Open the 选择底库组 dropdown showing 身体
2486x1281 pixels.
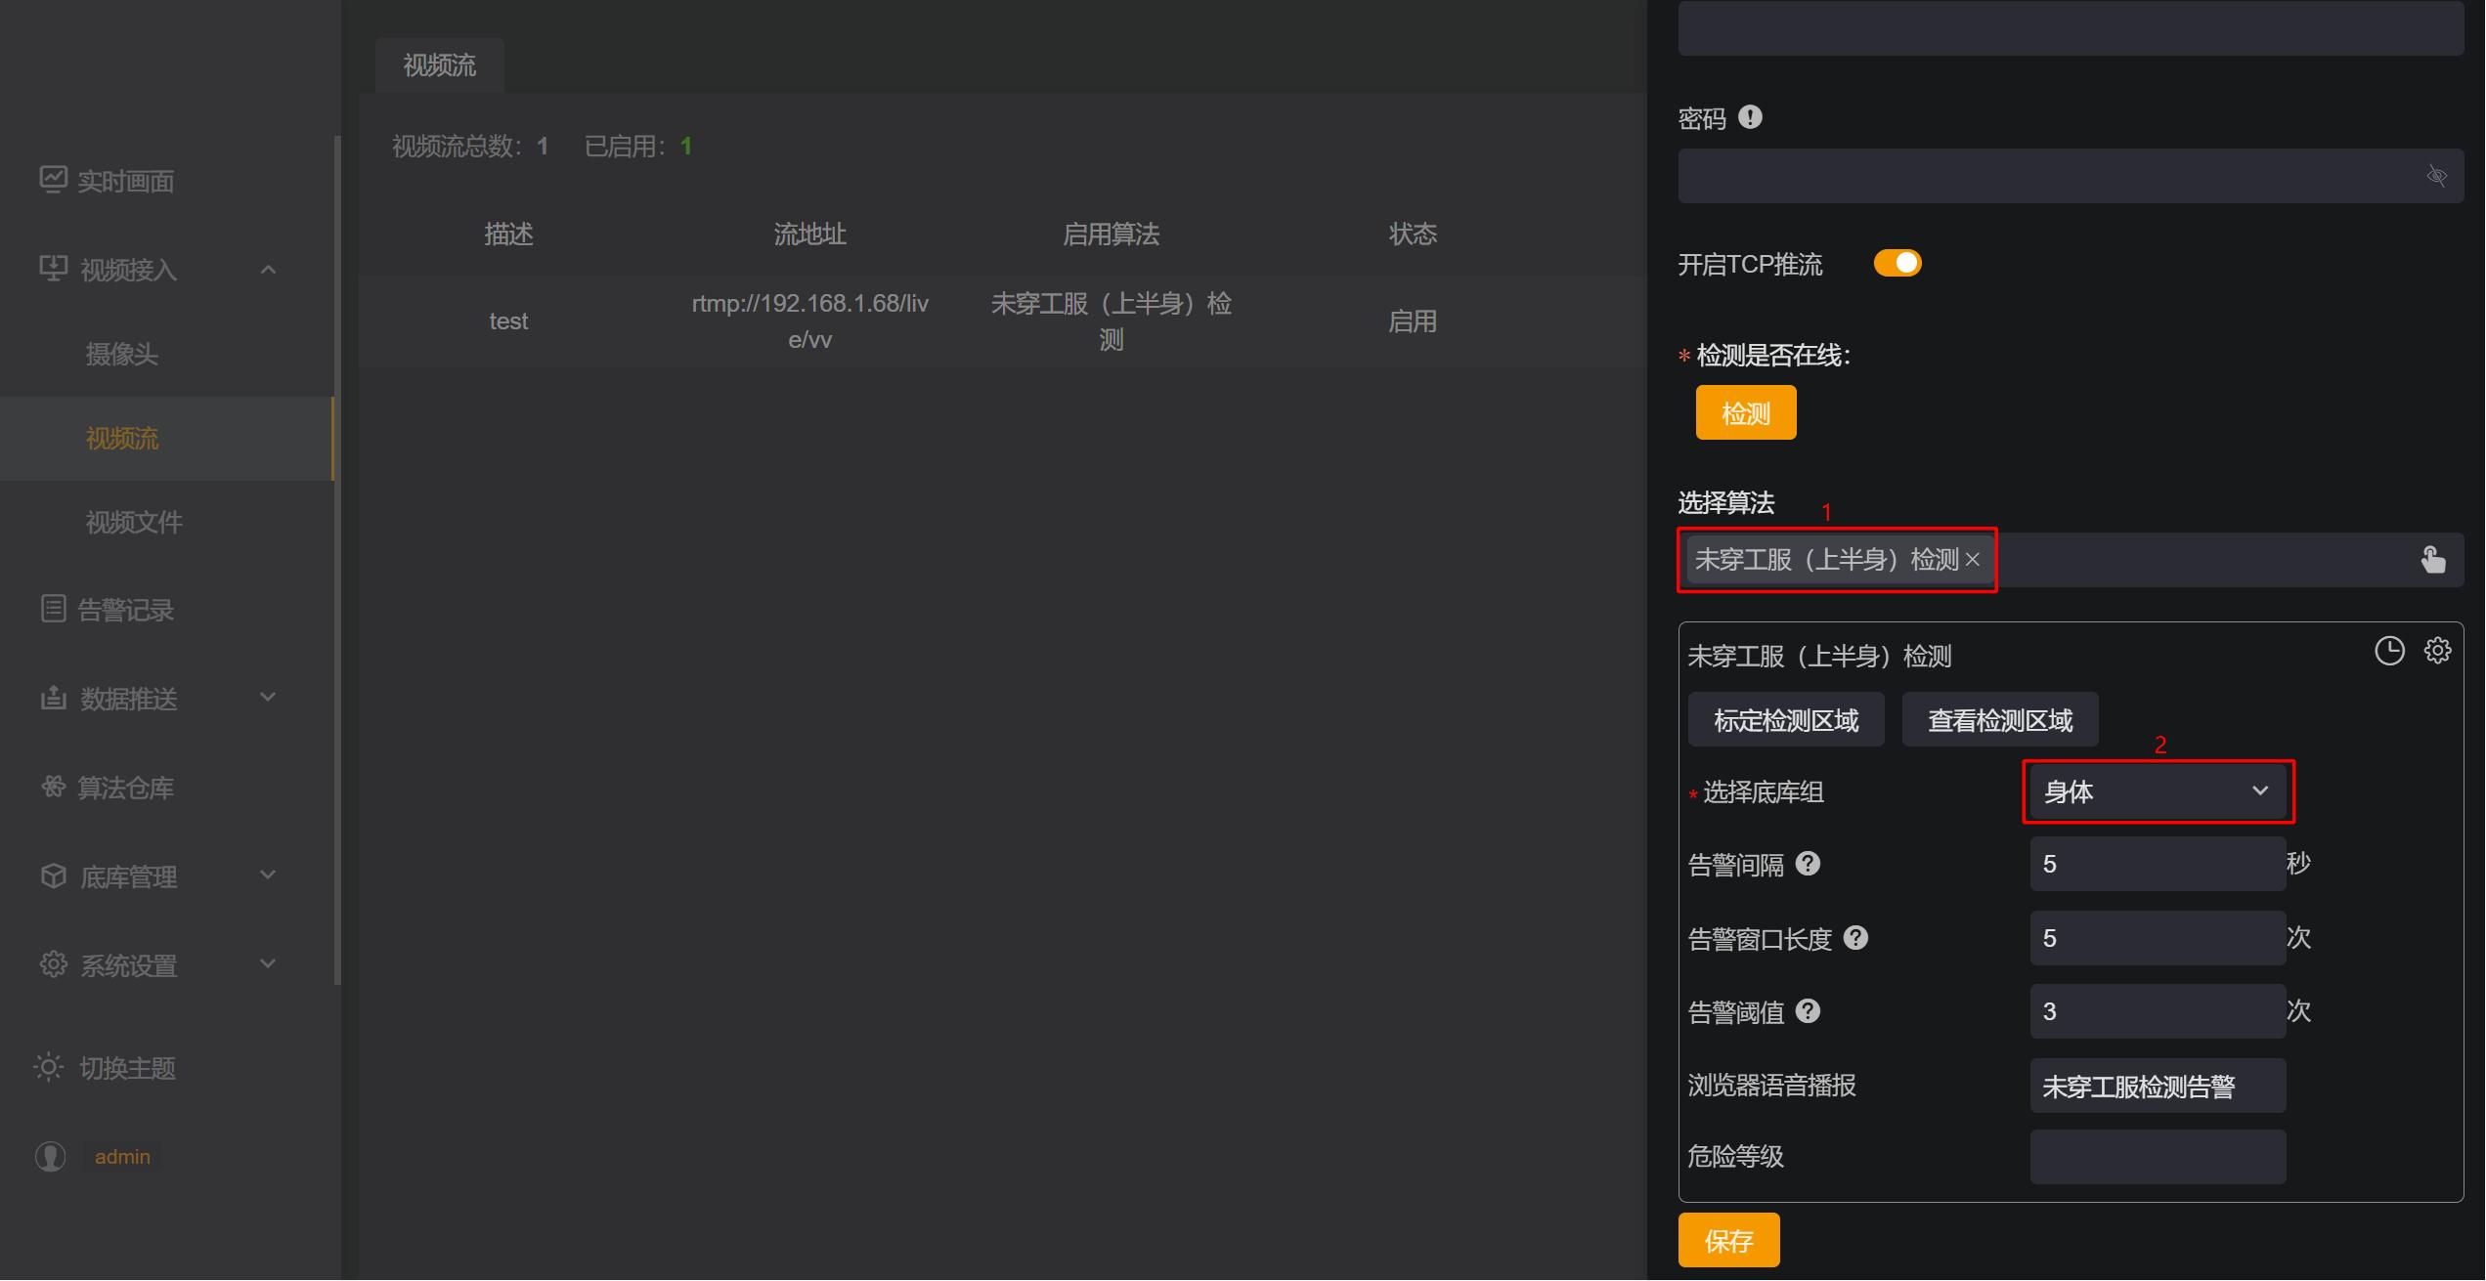[x=2157, y=791]
